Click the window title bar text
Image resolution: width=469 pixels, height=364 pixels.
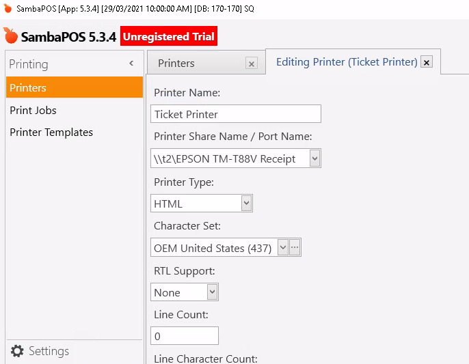coord(135,9)
